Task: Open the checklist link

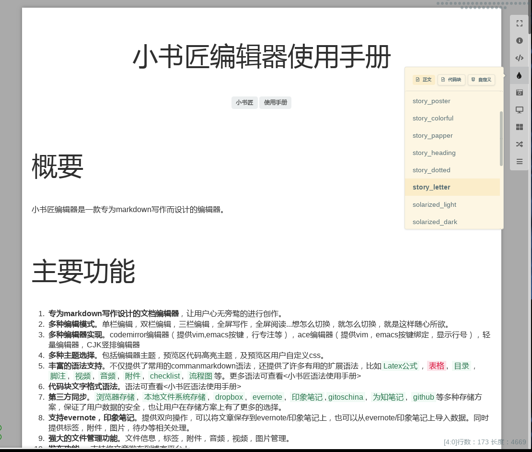Action: coord(165,376)
